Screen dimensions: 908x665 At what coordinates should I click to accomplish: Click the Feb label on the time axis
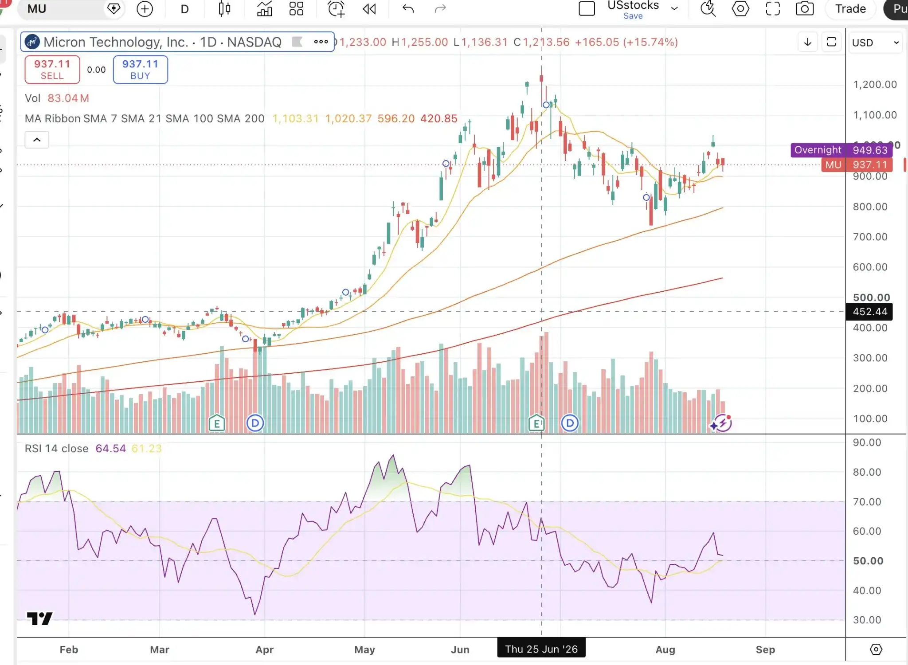(69, 650)
